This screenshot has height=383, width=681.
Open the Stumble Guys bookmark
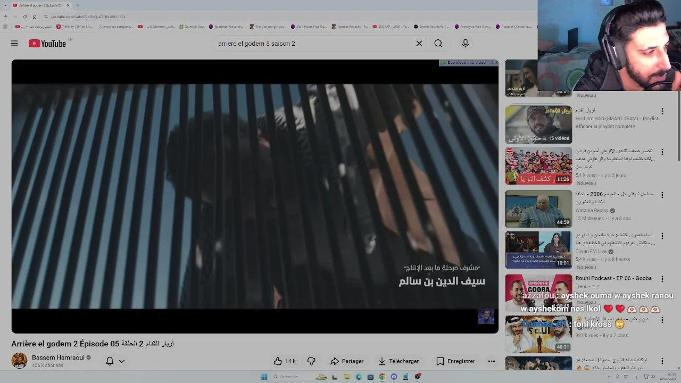(x=192, y=27)
